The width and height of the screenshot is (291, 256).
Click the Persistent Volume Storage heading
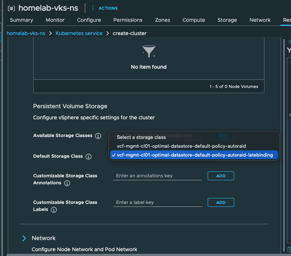(x=70, y=106)
